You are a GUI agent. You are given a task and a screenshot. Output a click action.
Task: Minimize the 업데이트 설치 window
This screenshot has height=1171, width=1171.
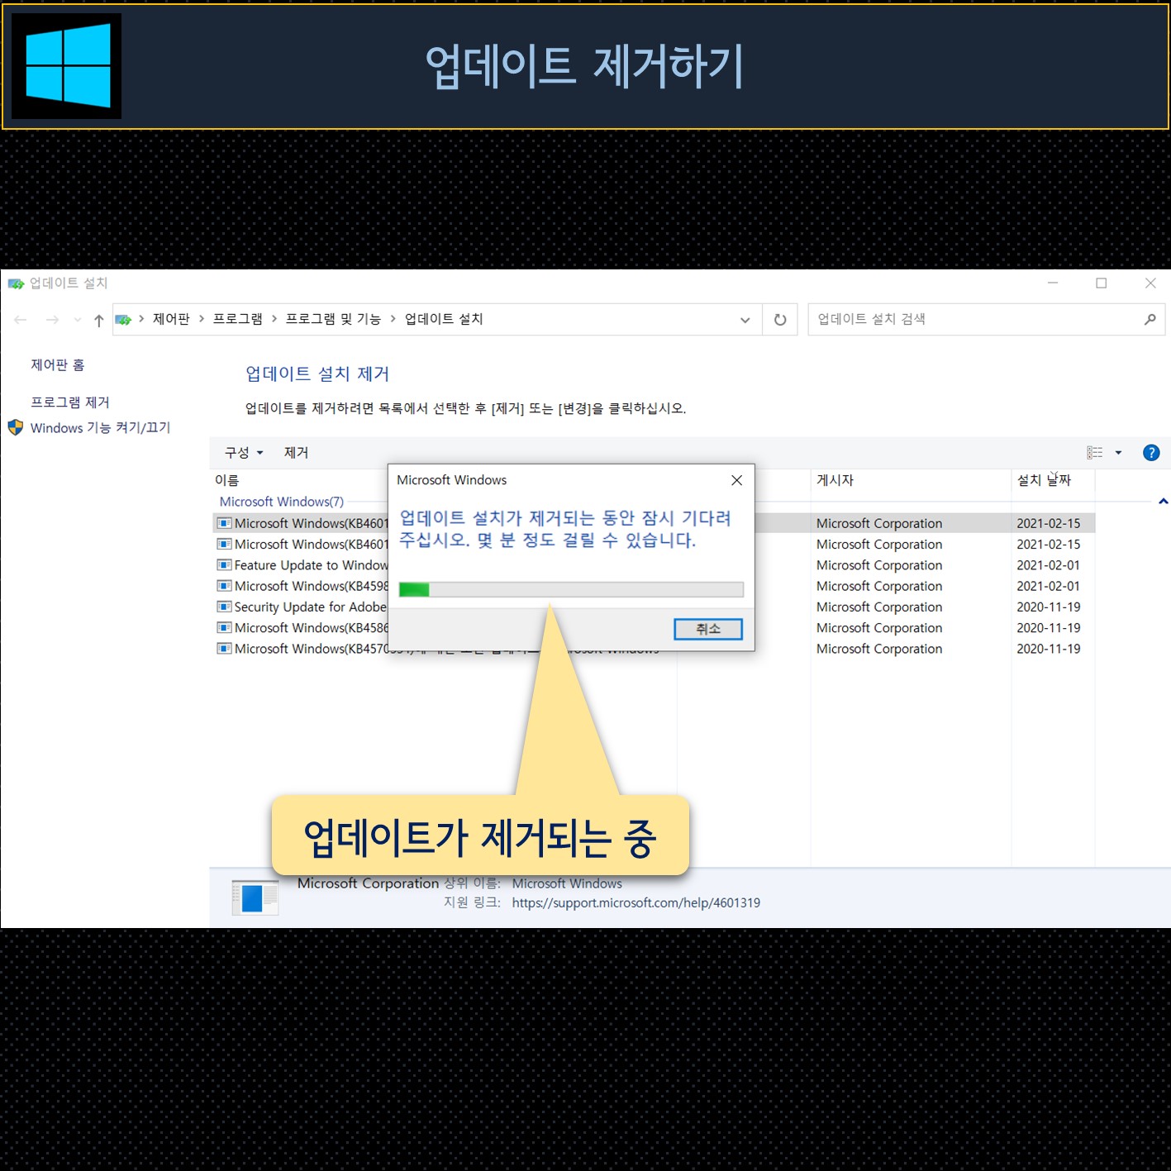[1053, 283]
